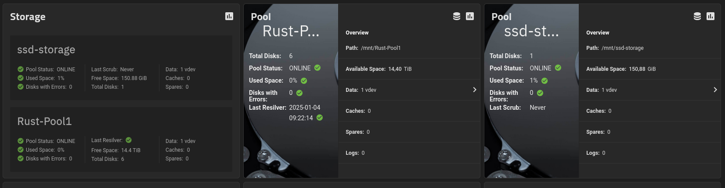Click Used Space 1% check in ssd-st... pool widget

[545, 81]
